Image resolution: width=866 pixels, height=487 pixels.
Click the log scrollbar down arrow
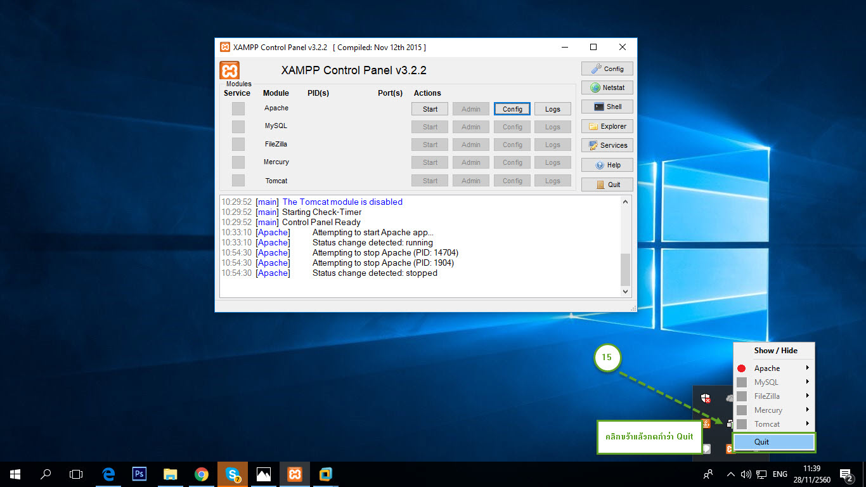[x=626, y=292]
